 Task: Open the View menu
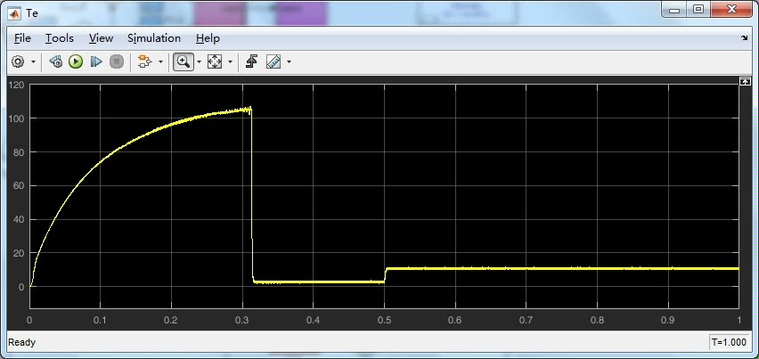101,38
